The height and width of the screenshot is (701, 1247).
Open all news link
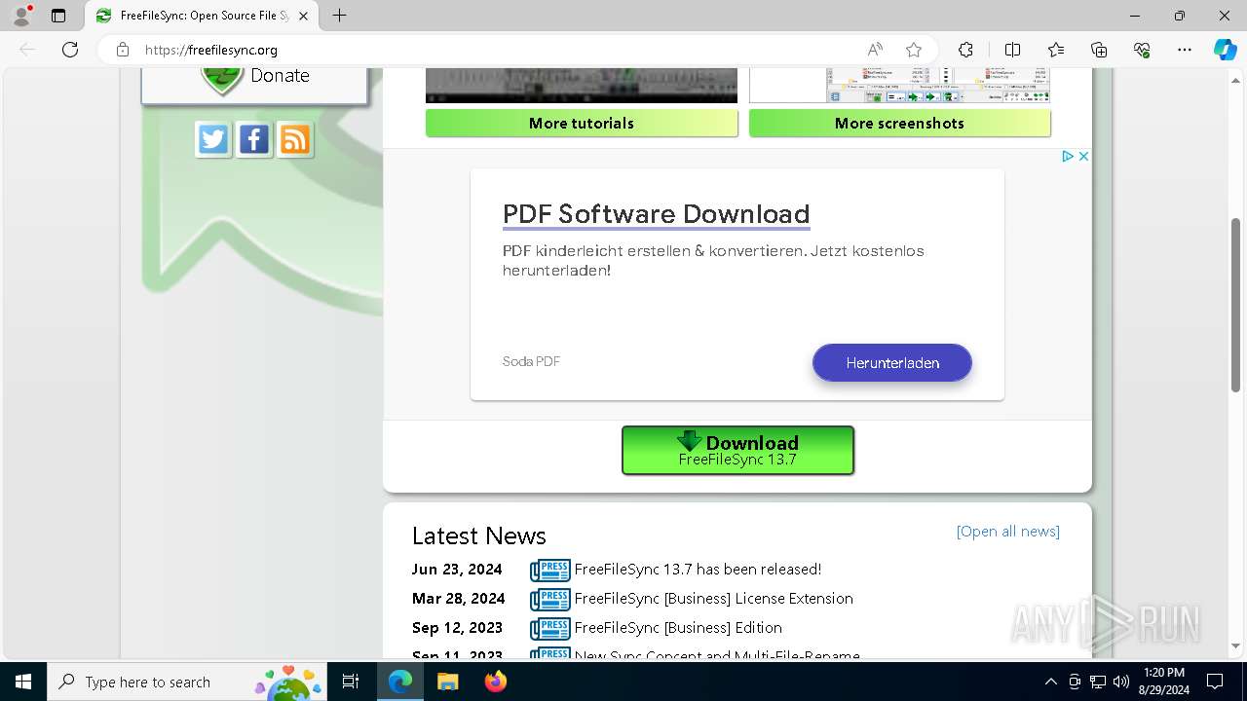1007,531
